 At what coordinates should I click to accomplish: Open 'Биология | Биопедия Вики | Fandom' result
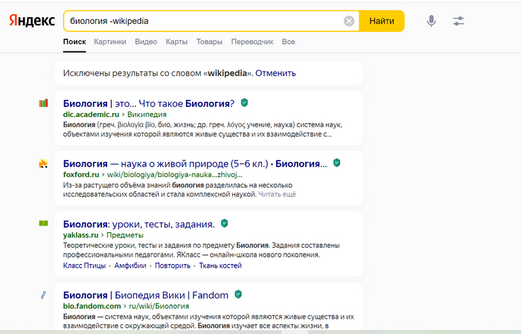tap(146, 295)
